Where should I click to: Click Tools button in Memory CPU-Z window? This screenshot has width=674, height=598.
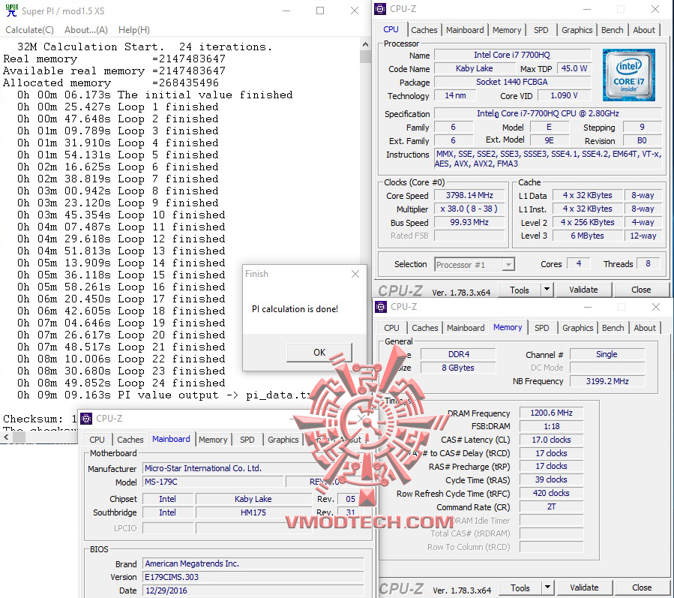click(x=520, y=587)
